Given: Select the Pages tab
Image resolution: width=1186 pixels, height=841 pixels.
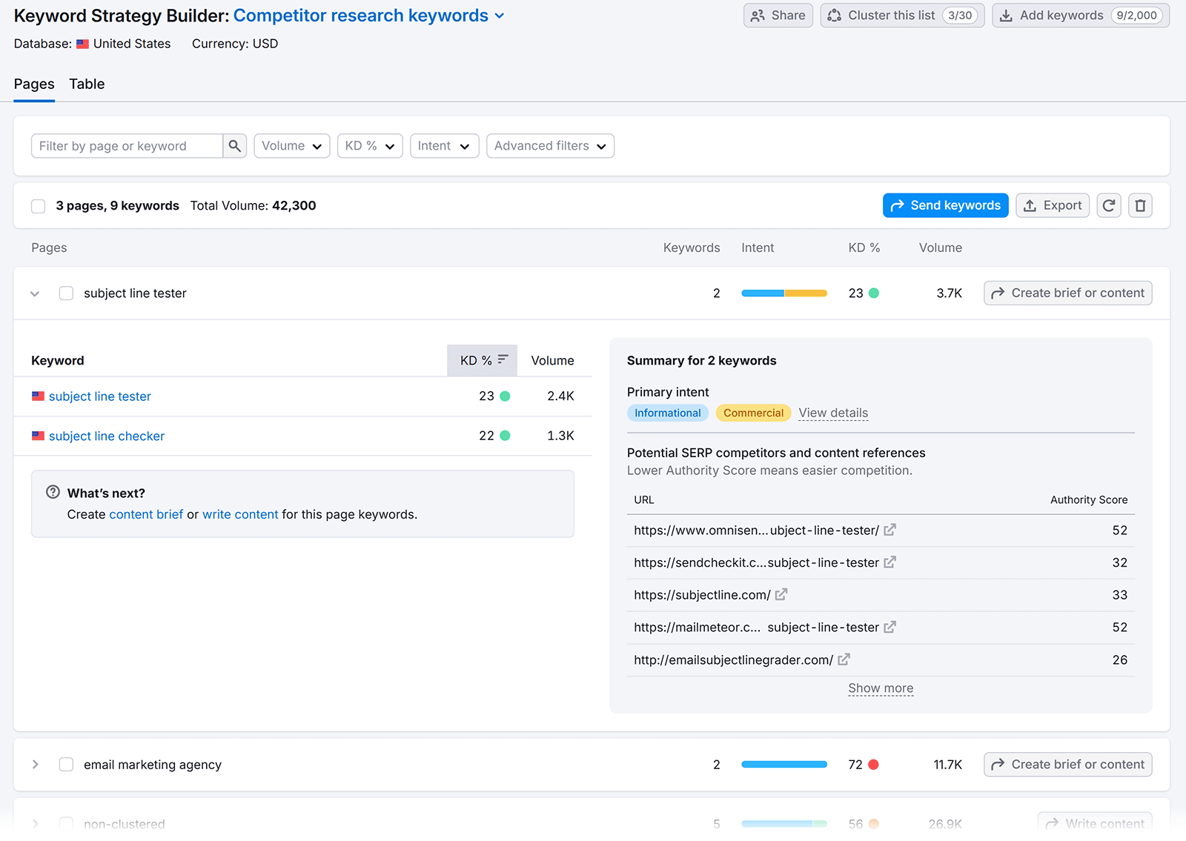Looking at the screenshot, I should (x=33, y=84).
